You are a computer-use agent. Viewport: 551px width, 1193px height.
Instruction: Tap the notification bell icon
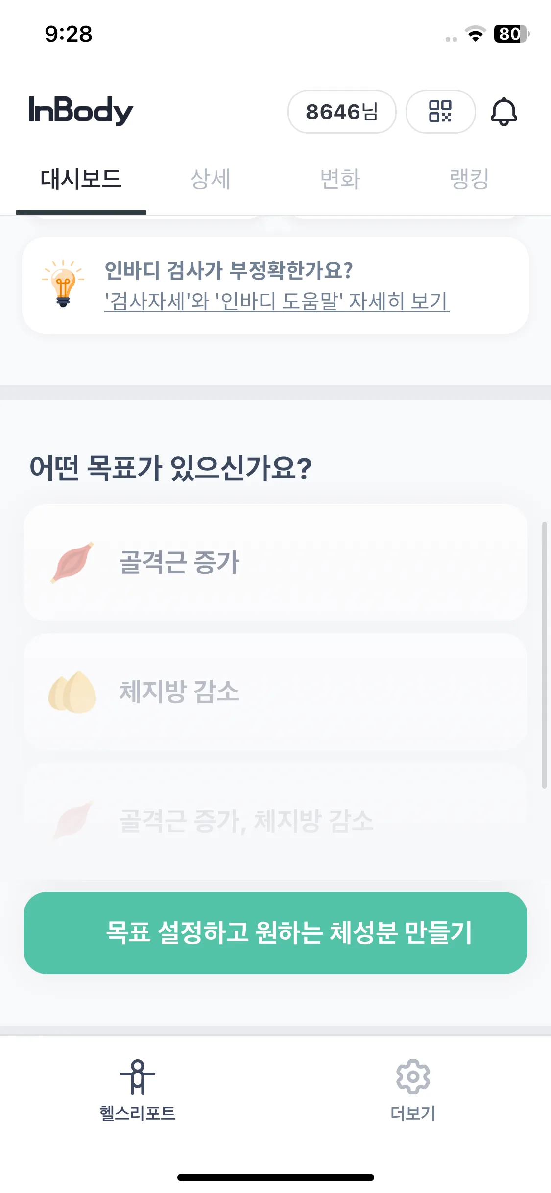point(503,112)
